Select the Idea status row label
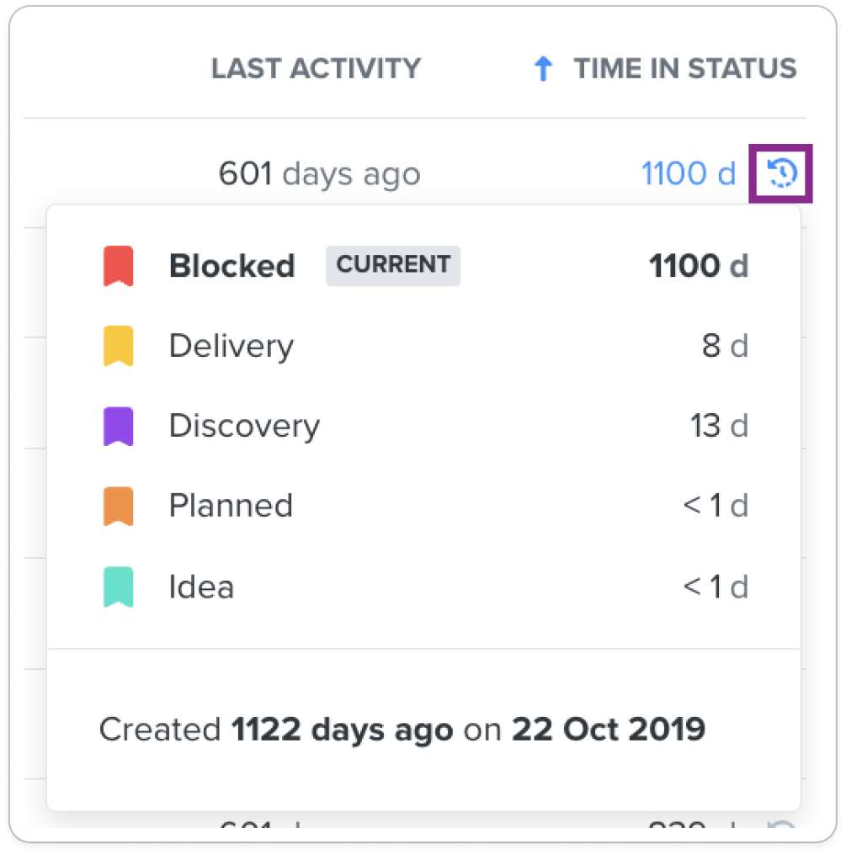The height and width of the screenshot is (855, 846). click(x=201, y=587)
